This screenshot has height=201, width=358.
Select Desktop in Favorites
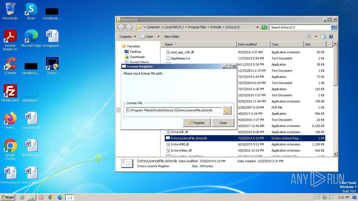135,52
